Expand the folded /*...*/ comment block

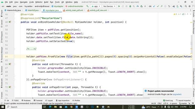(x=31, y=49)
